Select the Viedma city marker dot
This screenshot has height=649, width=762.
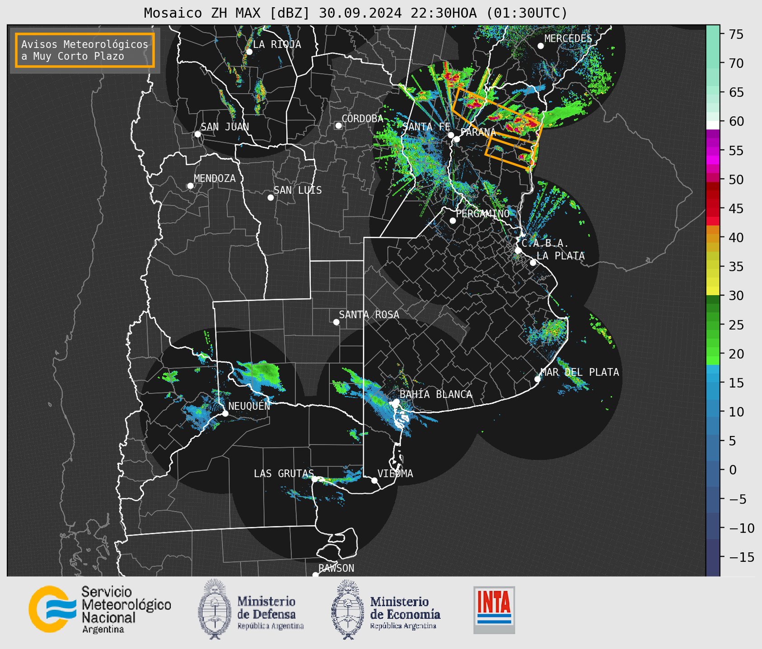pyautogui.click(x=374, y=480)
